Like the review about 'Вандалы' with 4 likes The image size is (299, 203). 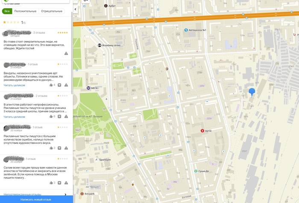(51, 85)
